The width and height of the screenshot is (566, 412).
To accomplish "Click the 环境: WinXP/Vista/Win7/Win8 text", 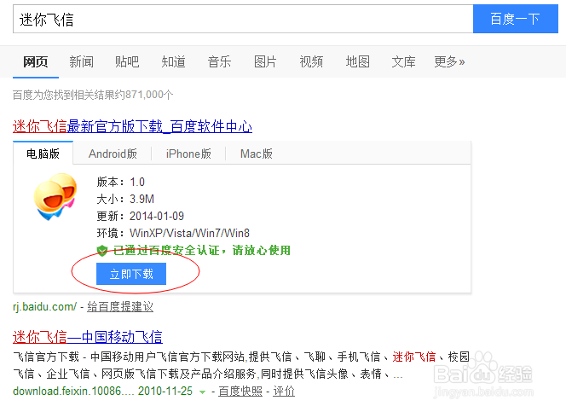I will tap(173, 233).
